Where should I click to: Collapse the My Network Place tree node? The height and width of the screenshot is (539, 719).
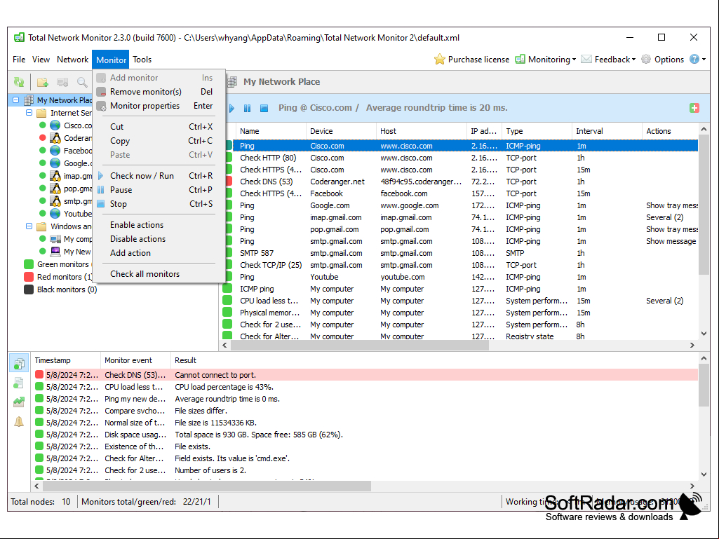pos(16,100)
